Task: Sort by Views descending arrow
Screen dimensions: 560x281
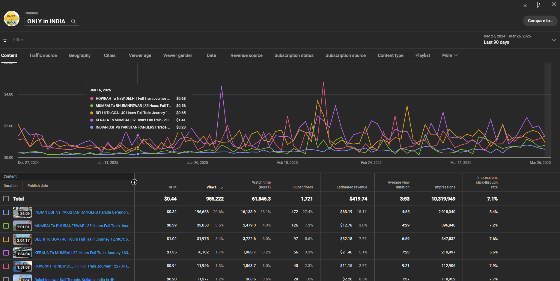Action: coord(221,187)
